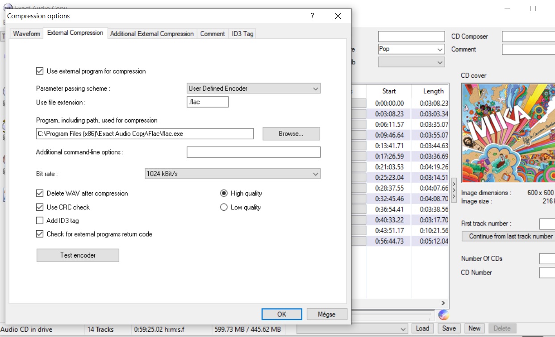Click the Start column header
The image size is (555, 337).
click(389, 91)
